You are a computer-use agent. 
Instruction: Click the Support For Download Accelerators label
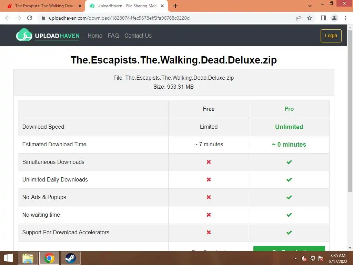click(x=66, y=232)
